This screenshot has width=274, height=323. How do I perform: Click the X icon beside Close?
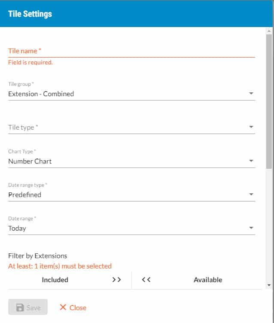[x=63, y=308]
